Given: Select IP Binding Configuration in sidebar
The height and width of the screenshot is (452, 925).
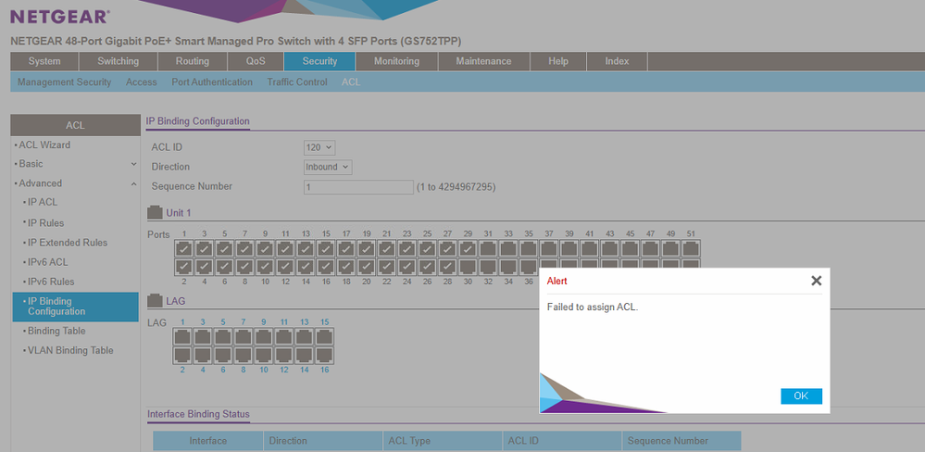Looking at the screenshot, I should point(76,307).
